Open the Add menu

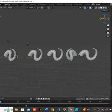[x=5, y=8]
